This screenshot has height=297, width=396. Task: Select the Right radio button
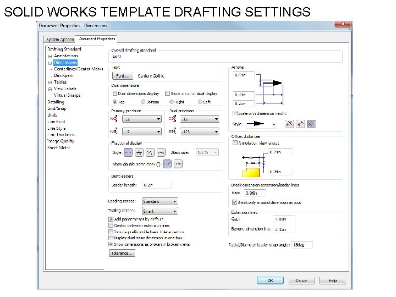(x=172, y=102)
